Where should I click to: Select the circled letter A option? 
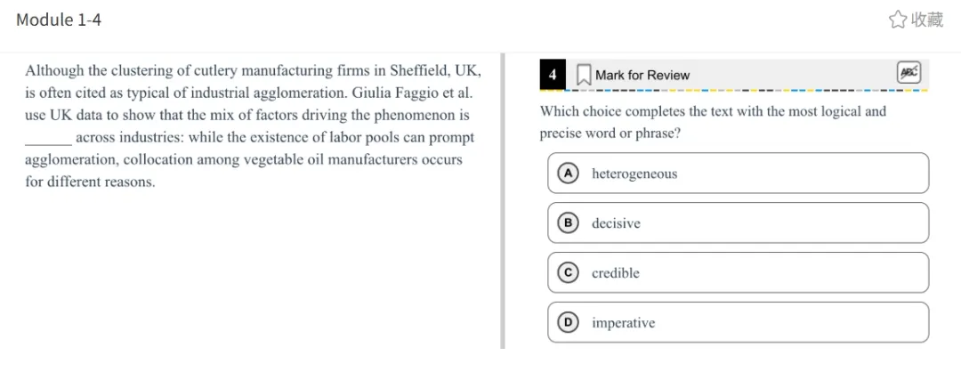pyautogui.click(x=567, y=174)
